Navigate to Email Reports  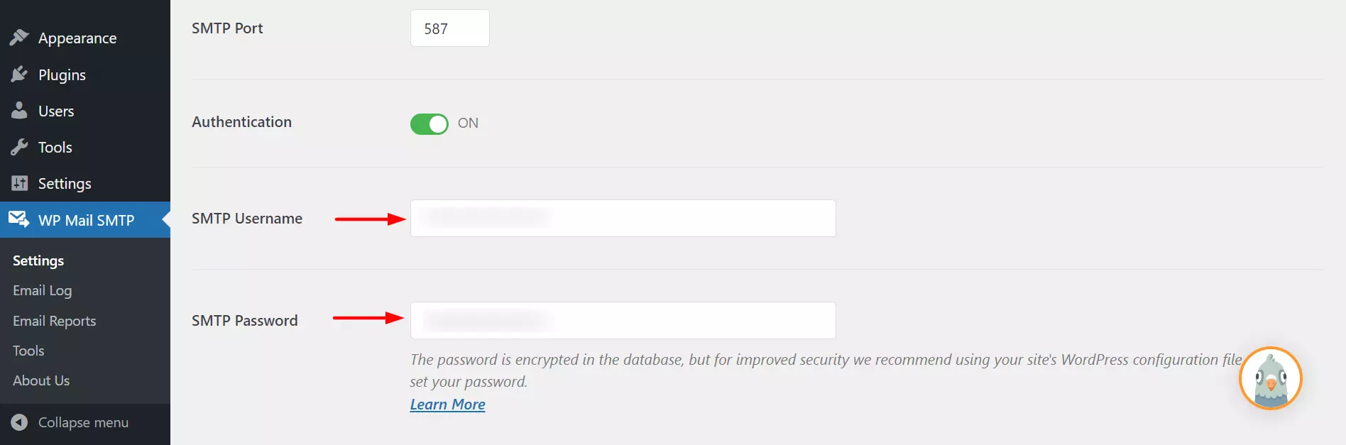click(x=54, y=321)
